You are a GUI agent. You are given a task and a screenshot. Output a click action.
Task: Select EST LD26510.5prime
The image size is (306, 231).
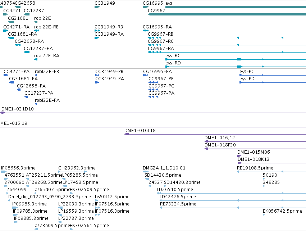point(175,190)
